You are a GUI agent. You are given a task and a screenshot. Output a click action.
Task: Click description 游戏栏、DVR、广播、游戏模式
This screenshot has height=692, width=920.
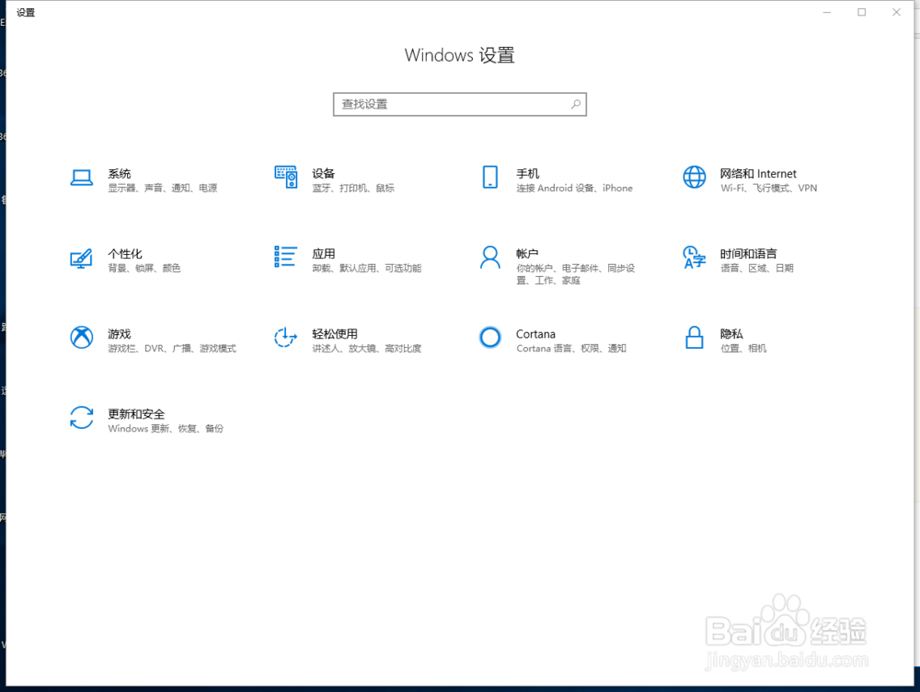tap(172, 348)
